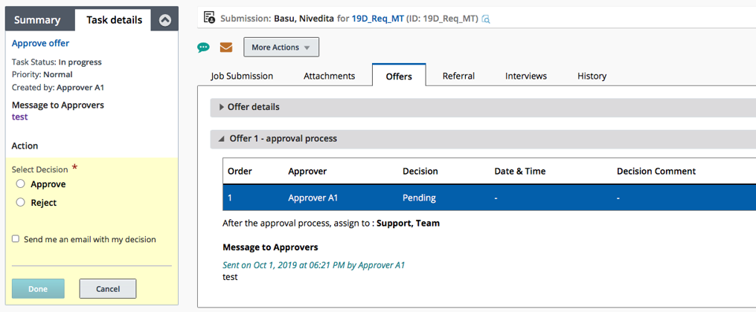This screenshot has width=756, height=312.
Task: Select the Approve decision option
Action: (21, 184)
